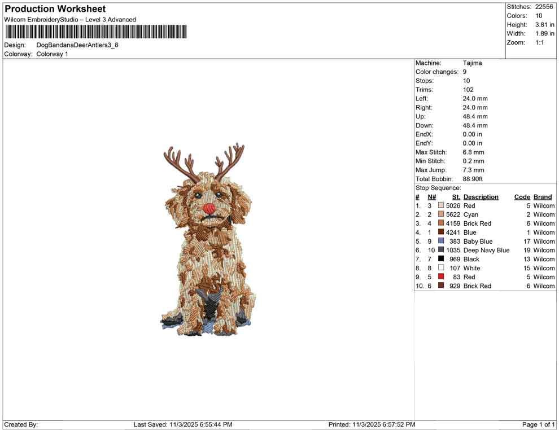The width and height of the screenshot is (559, 430).
Task: Select the Brick Red 929 swatch in row 10
Action: 441,286
